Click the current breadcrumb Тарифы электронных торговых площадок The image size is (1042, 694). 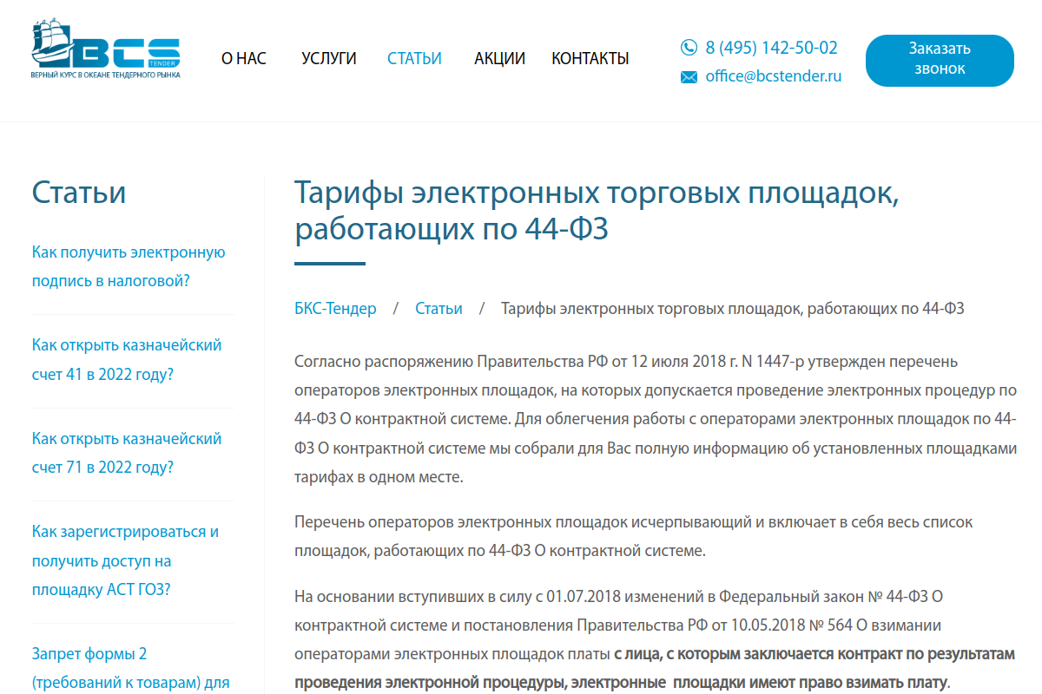coord(733,309)
